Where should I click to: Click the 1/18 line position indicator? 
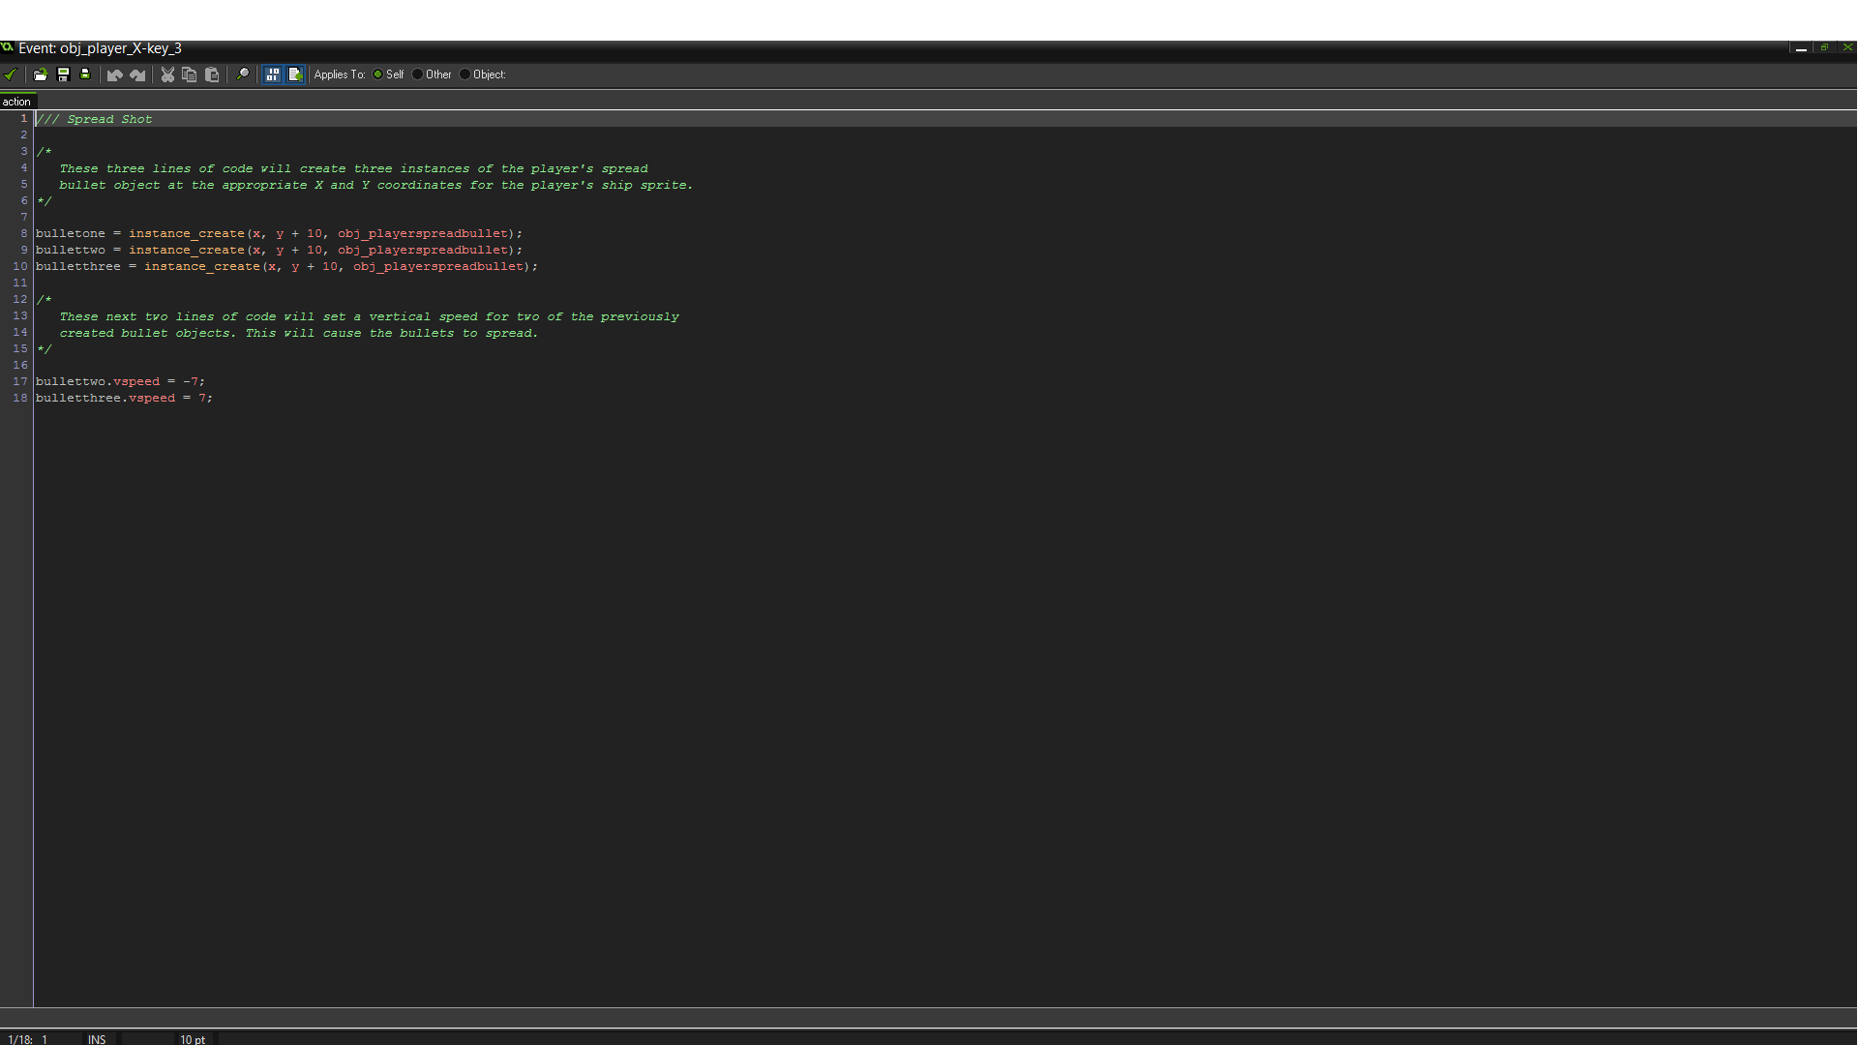[x=19, y=1039]
